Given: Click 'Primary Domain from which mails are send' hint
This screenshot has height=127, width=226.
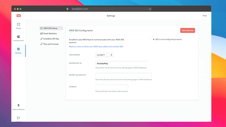Looking at the screenshot, I should click(x=112, y=91).
